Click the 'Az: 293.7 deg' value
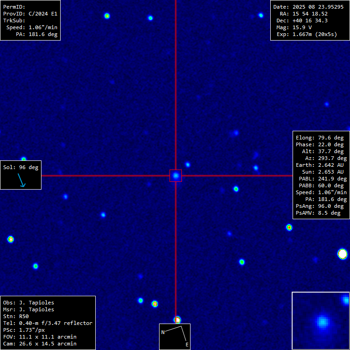The image size is (350, 350). tap(326, 159)
